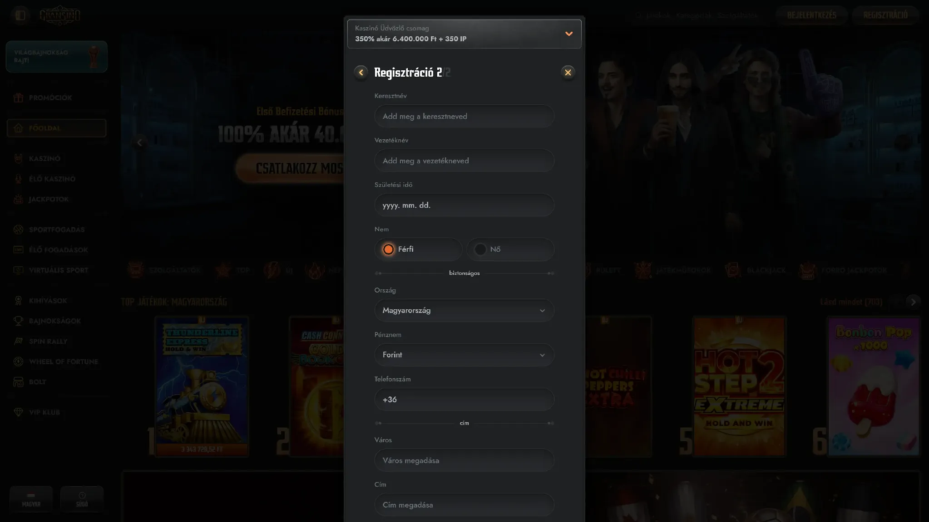Image resolution: width=929 pixels, height=522 pixels.
Task: Click the Bajnokságok trophy icon
Action: 18,321
